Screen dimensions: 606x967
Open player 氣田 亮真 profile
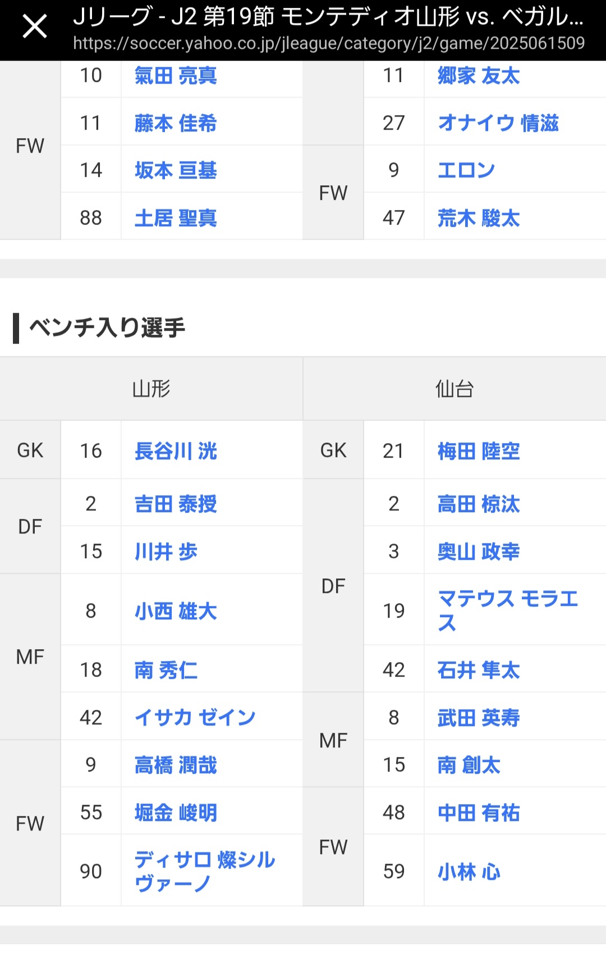176,75
